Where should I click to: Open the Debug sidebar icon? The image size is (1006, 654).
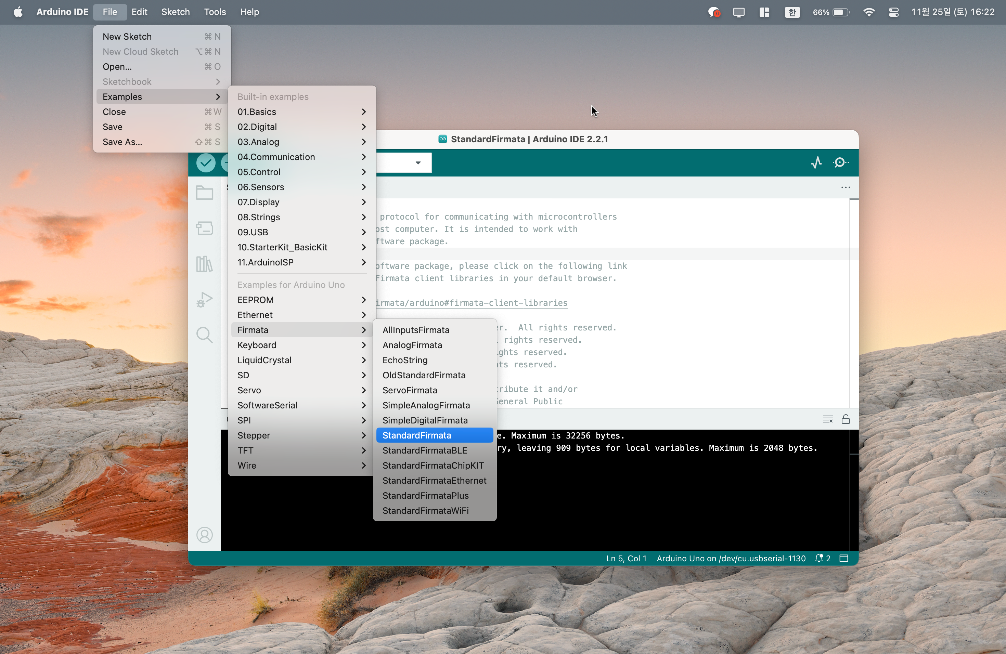(205, 300)
